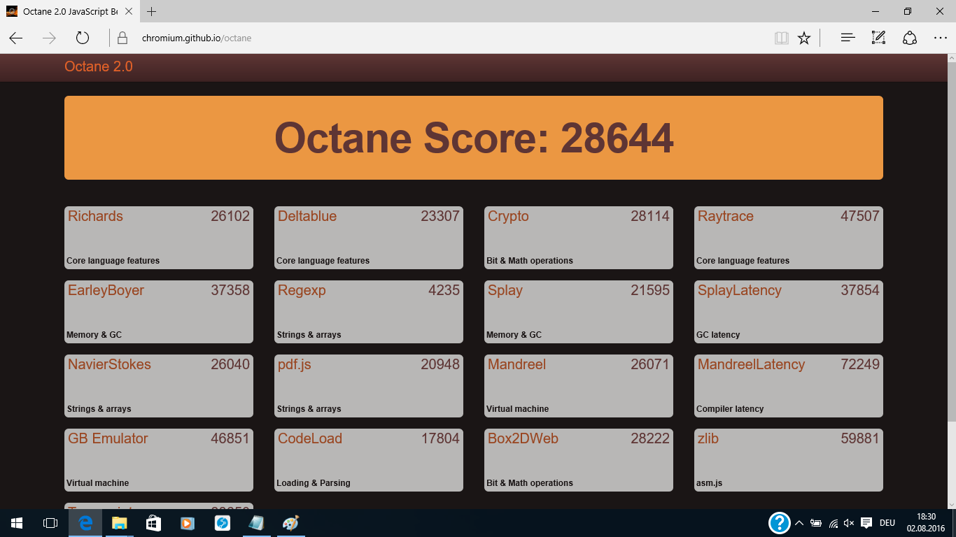This screenshot has width=956, height=537.
Task: Click the zlib score 59881
Action: pos(860,438)
